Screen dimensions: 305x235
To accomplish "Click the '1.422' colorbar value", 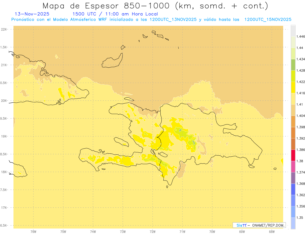I will [x=301, y=82].
